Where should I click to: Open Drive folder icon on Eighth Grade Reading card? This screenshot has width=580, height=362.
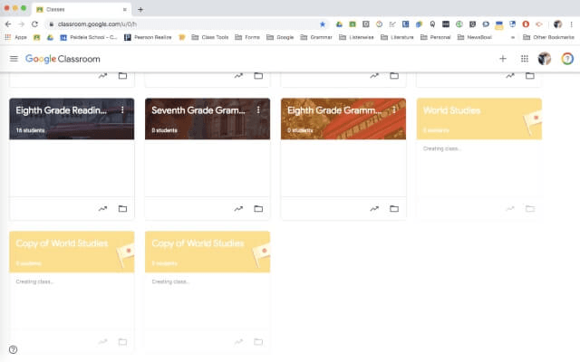[122, 209]
